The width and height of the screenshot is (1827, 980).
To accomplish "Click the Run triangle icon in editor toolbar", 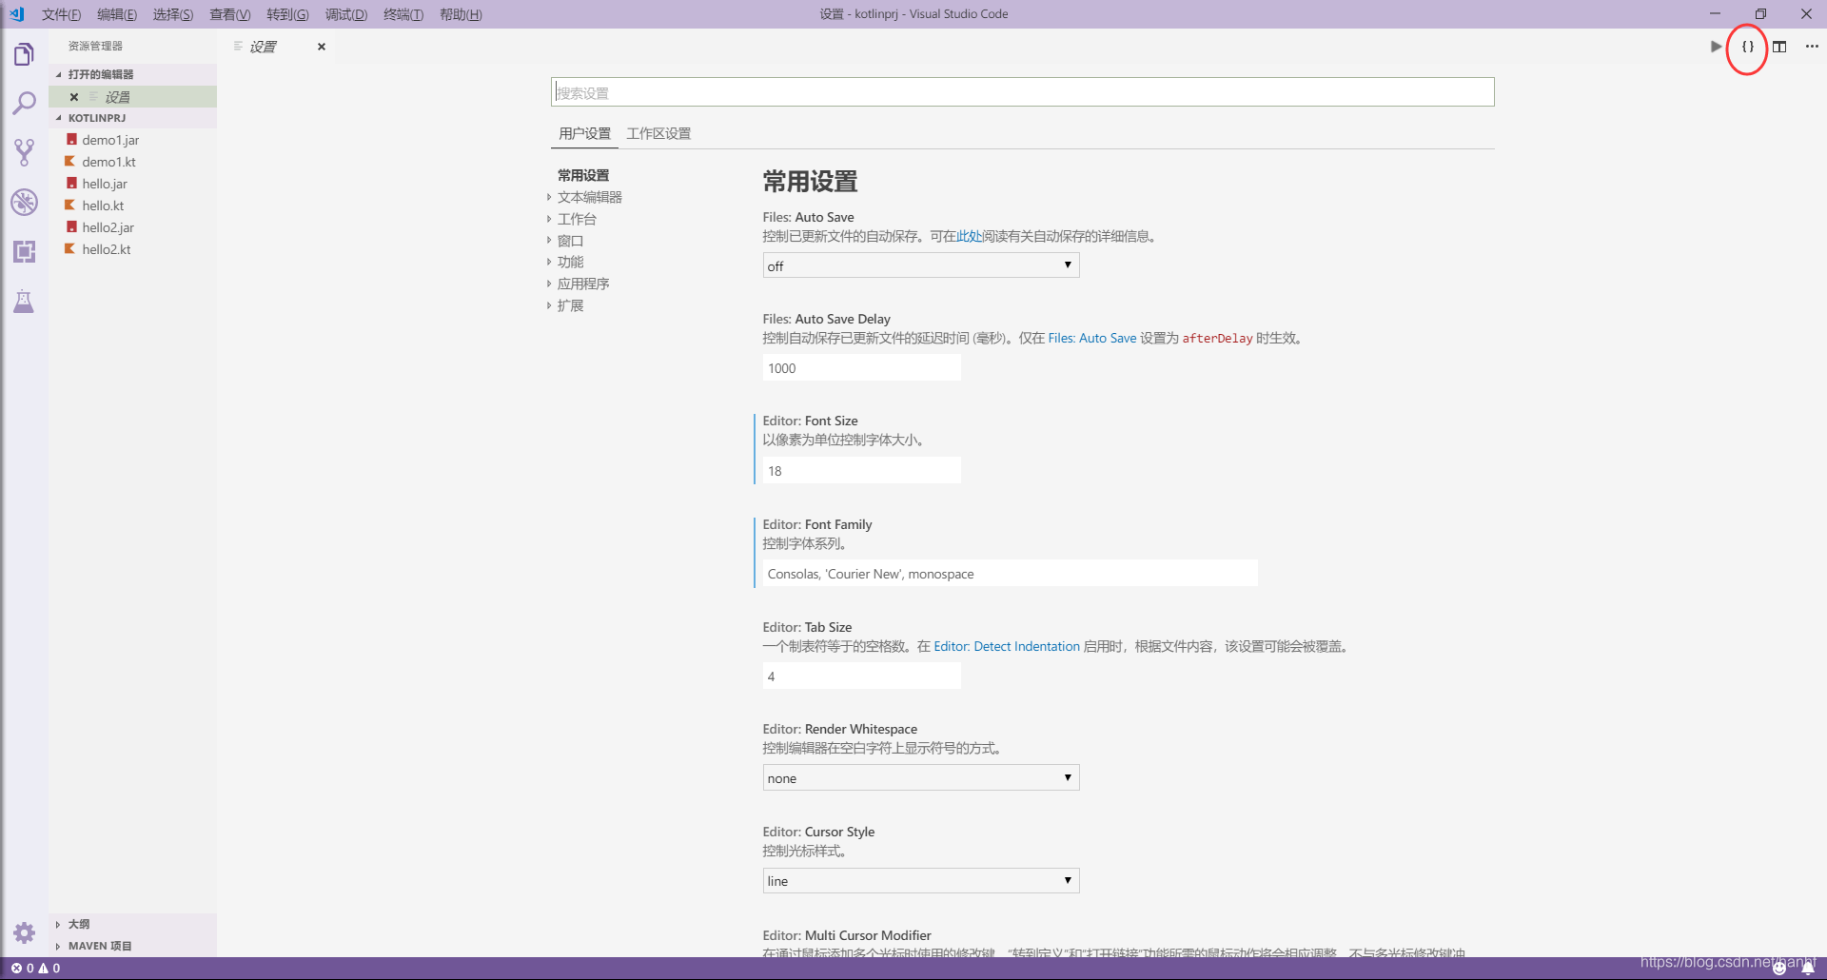I will (x=1716, y=46).
